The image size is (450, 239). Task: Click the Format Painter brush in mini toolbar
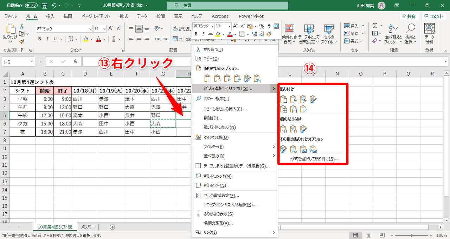(x=270, y=34)
